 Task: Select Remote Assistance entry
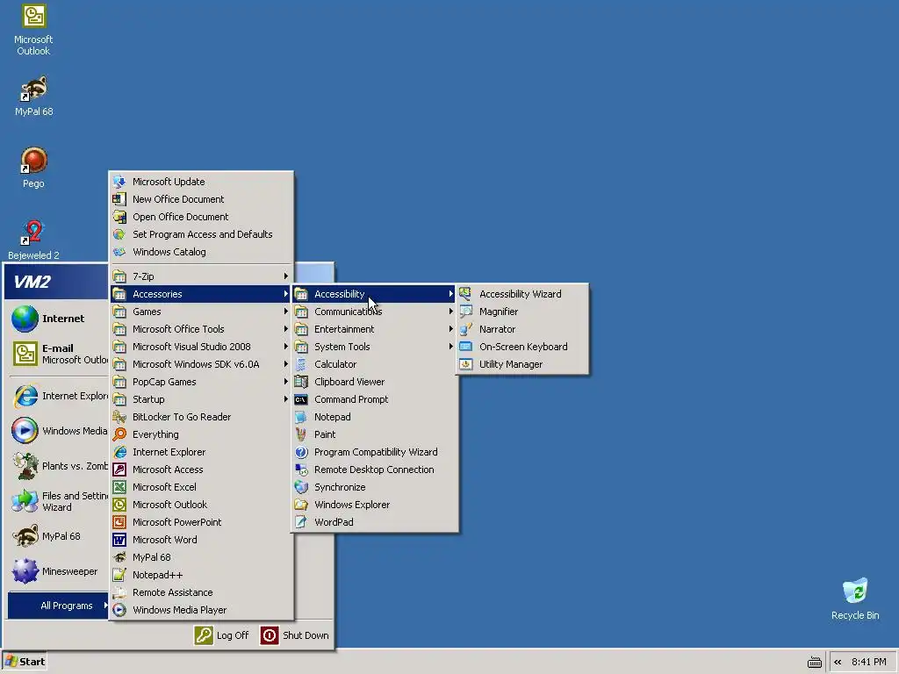point(201,592)
